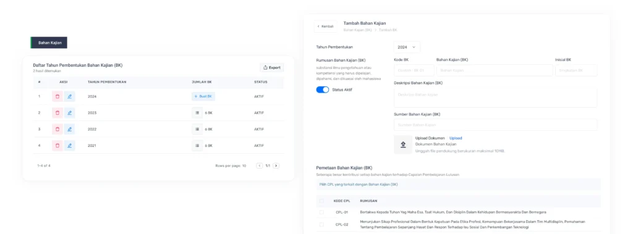The image size is (633, 234).
Task: Click the 2024 year cell
Action: click(x=92, y=96)
